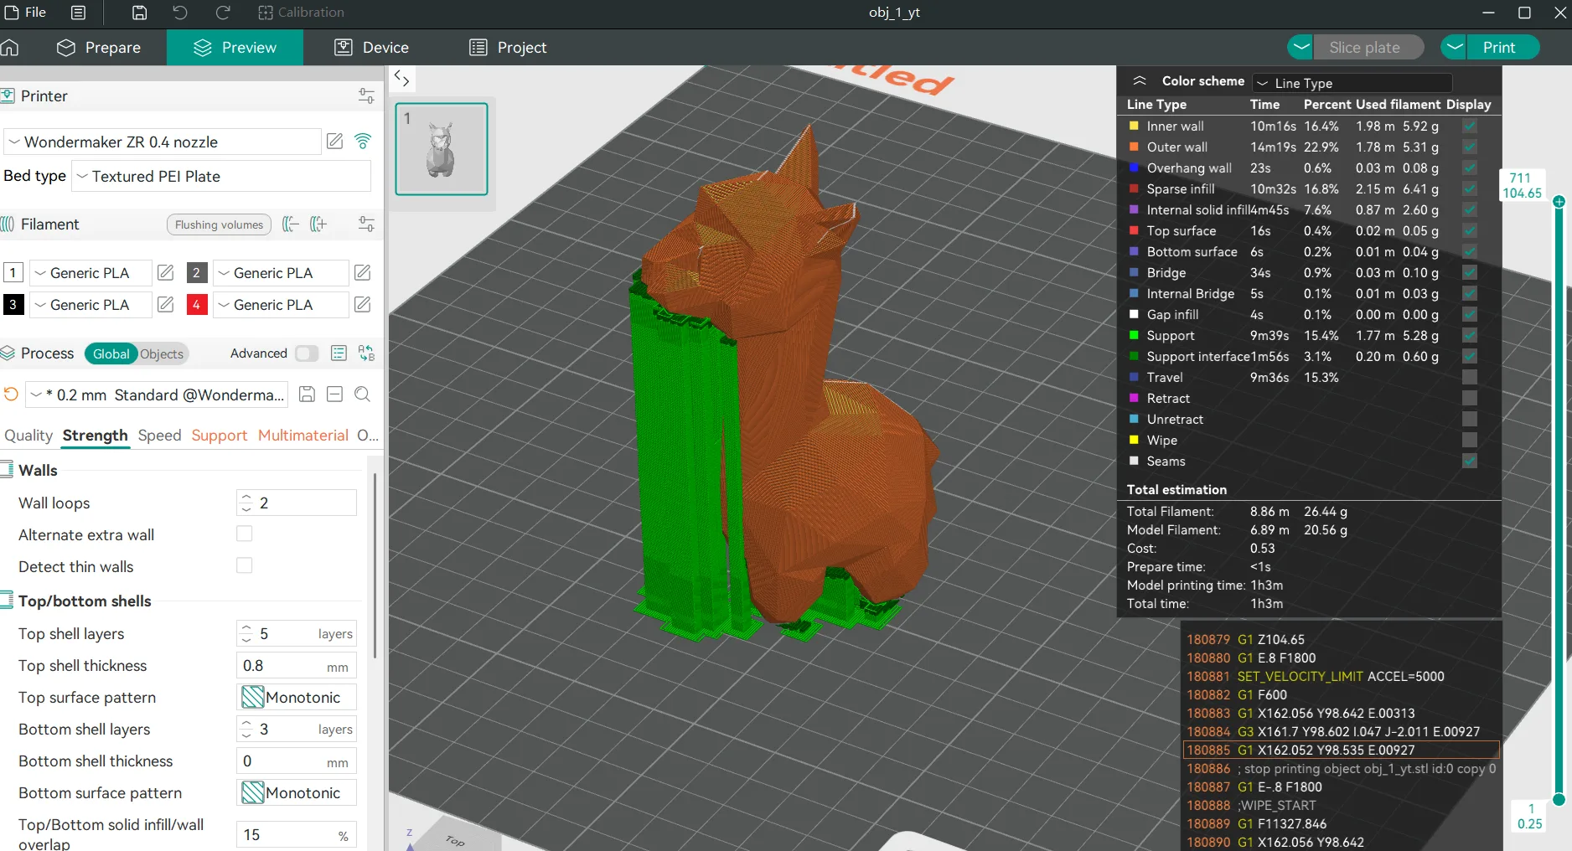1572x851 pixels.
Task: Open the Calibration menu
Action: (x=301, y=13)
